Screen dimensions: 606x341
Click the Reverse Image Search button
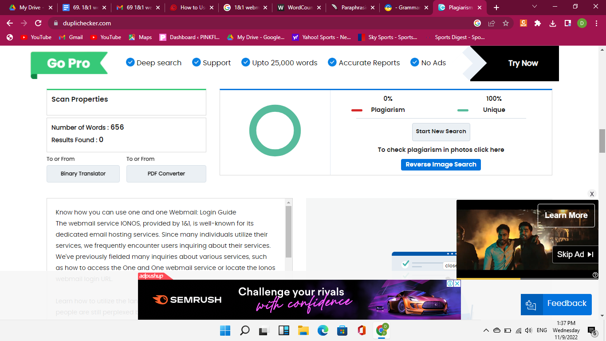pyautogui.click(x=441, y=164)
